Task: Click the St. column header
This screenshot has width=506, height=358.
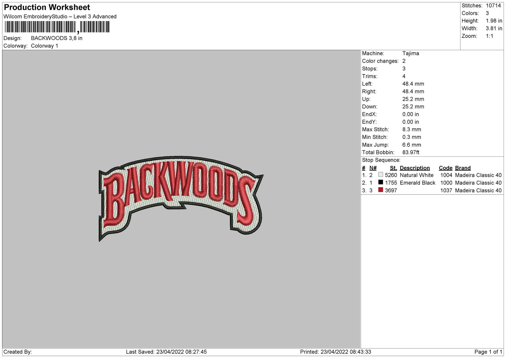Action: tap(394, 168)
